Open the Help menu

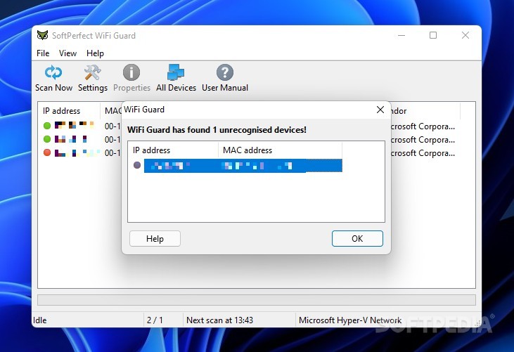tap(95, 53)
